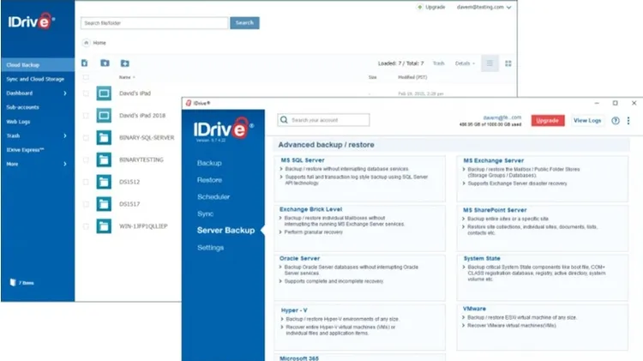Click the BINARY-SQL-SERVER computer icon

coord(105,137)
